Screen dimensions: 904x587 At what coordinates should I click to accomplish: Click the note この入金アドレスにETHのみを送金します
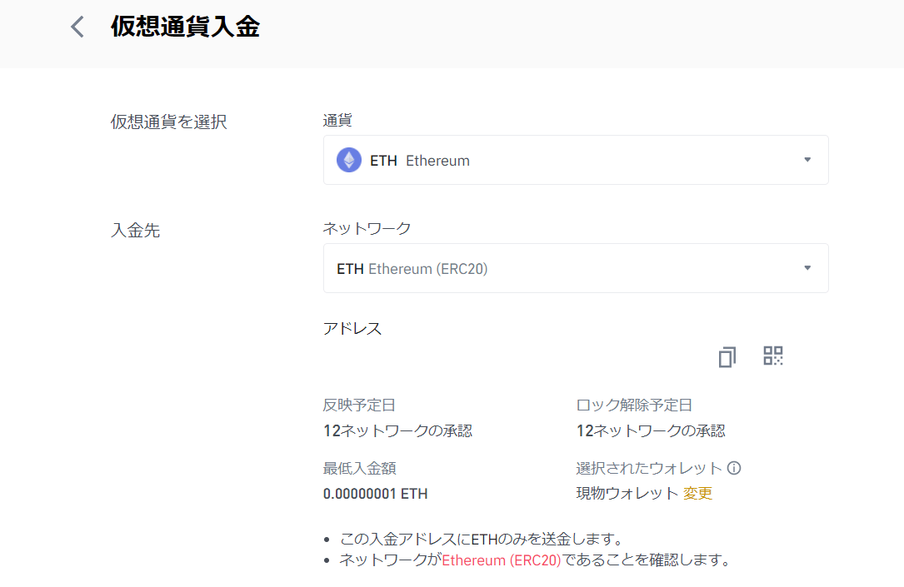click(x=482, y=540)
